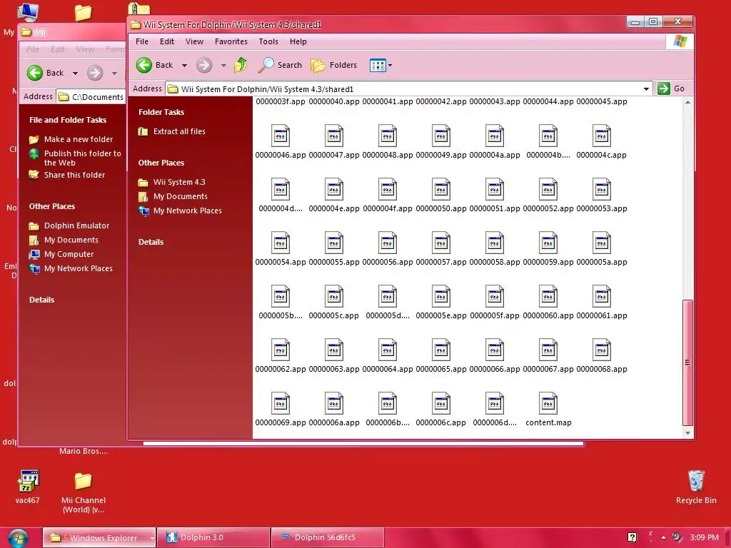
Task: Click the scrollbar down arrow
Action: (687, 433)
